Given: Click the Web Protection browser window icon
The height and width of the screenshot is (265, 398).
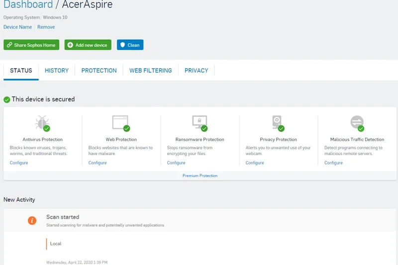Looking at the screenshot, I should 121,123.
